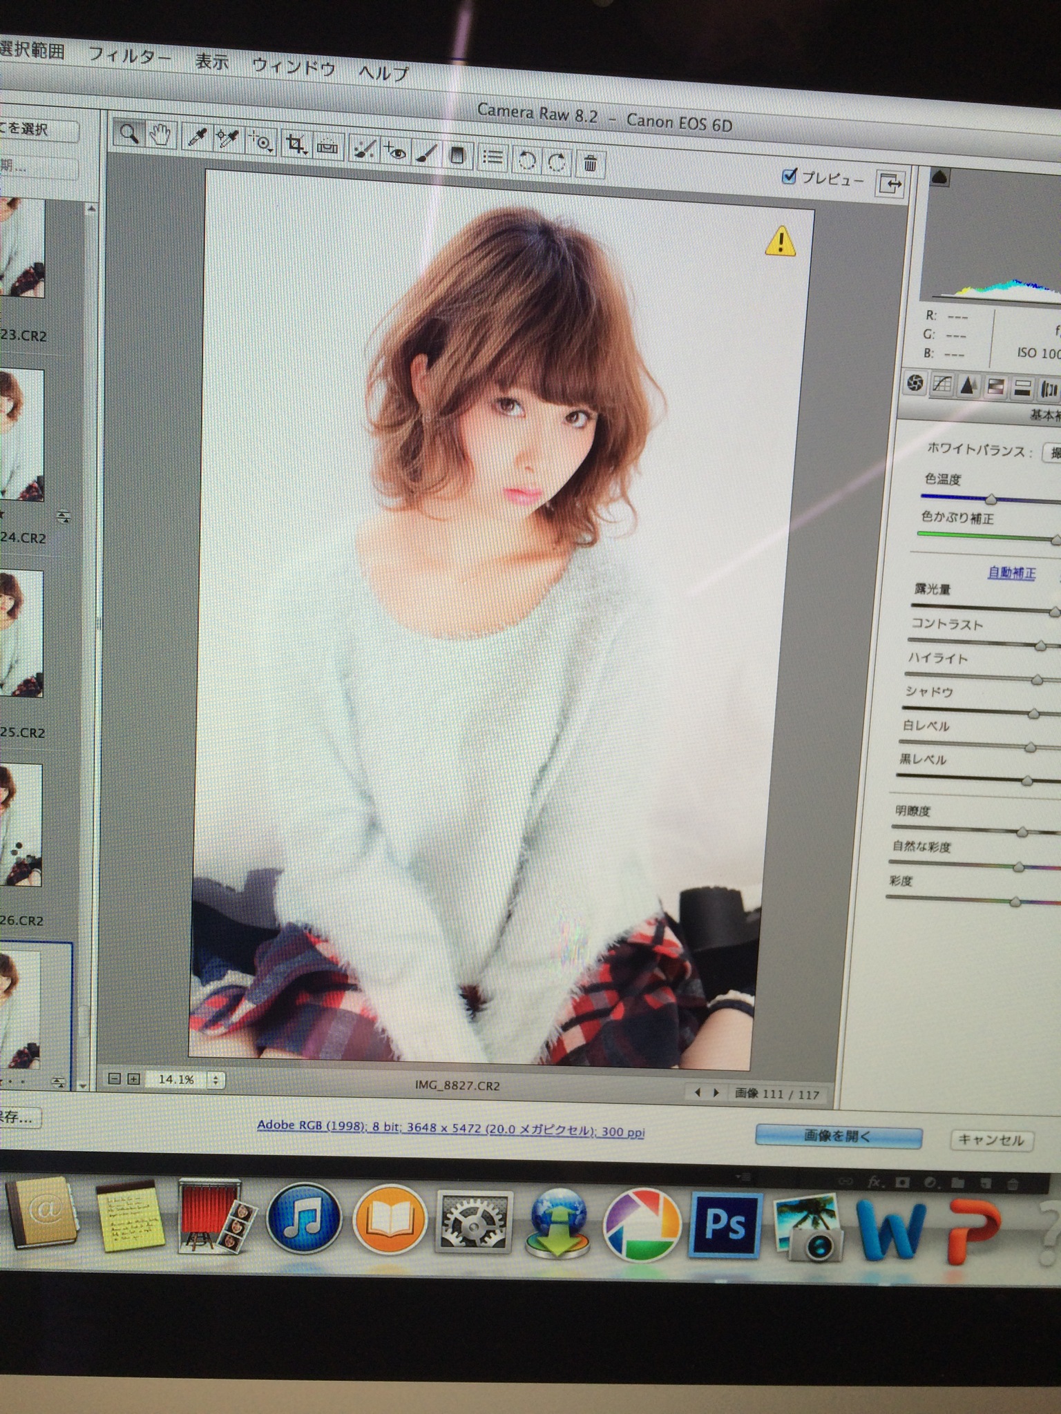Open iTunes from the Dock
Screen dimensions: 1061x1414
tap(304, 1219)
